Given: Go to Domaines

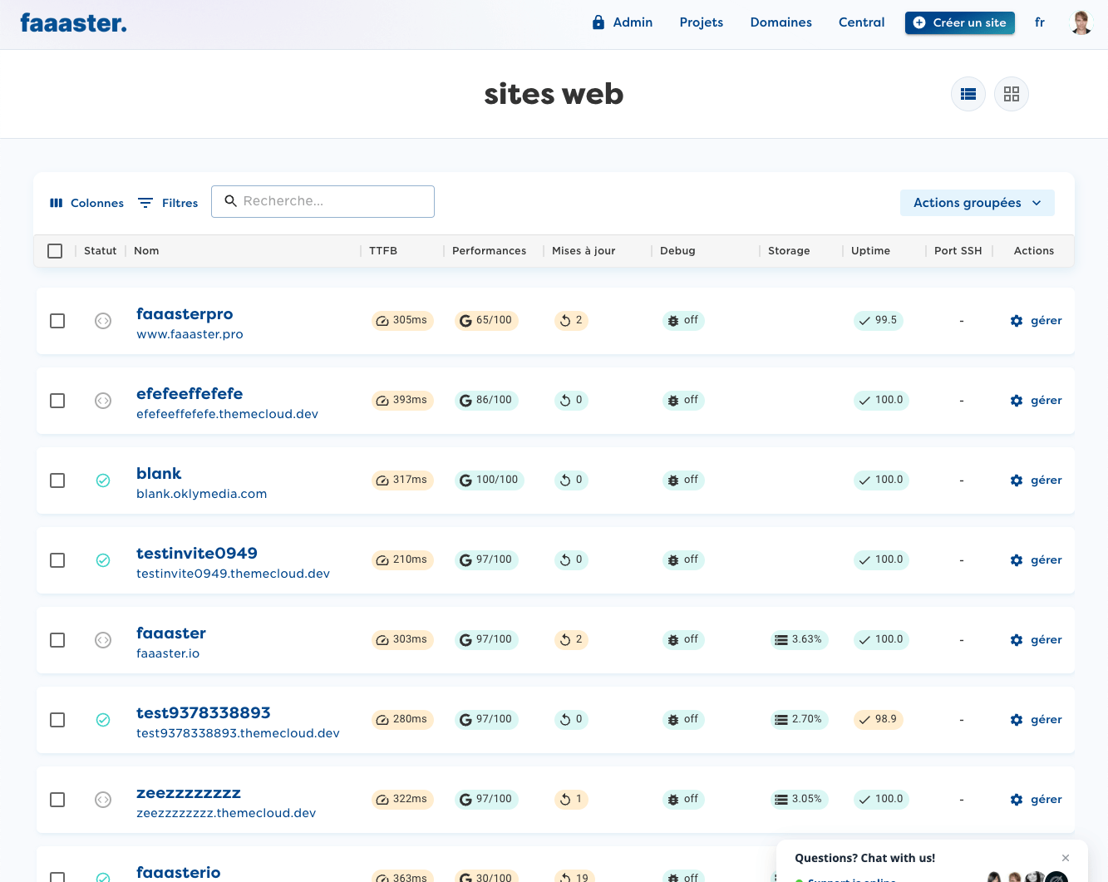Looking at the screenshot, I should click(x=781, y=22).
